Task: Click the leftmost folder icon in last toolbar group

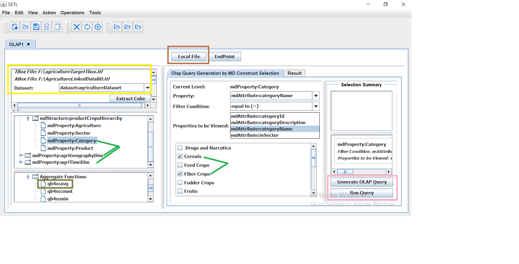Action: [x=117, y=27]
